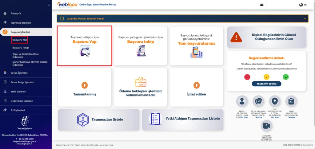Click the İşlem Kılavuzu clipboard icon

[291, 101]
